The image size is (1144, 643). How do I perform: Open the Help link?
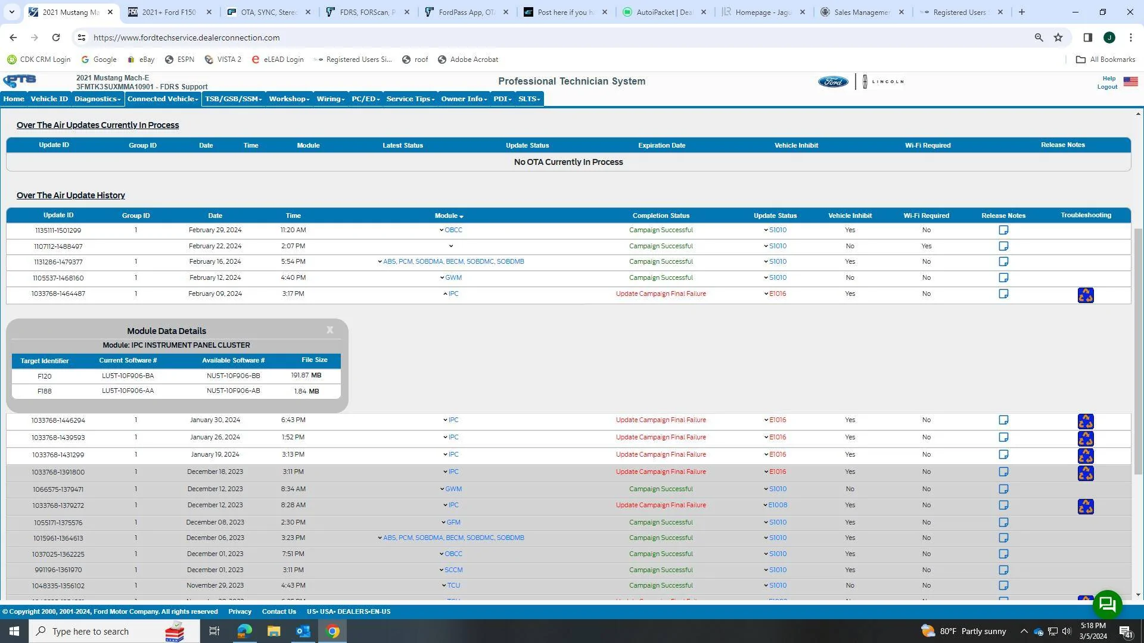click(1109, 79)
